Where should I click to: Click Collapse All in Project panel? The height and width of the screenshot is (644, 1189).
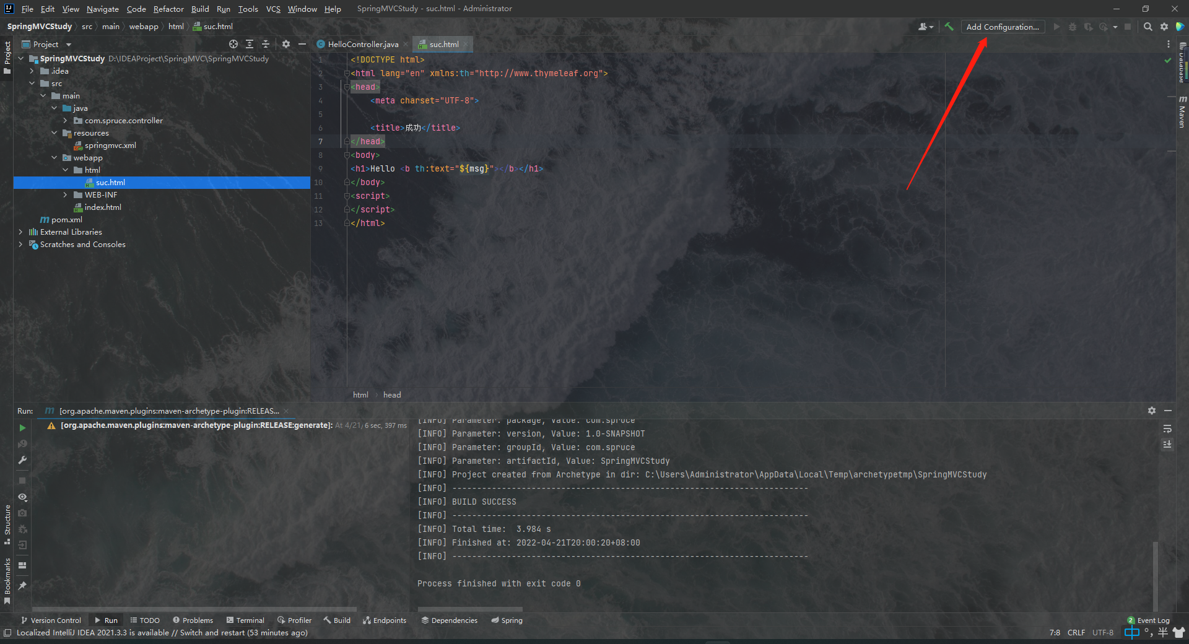[x=266, y=44]
